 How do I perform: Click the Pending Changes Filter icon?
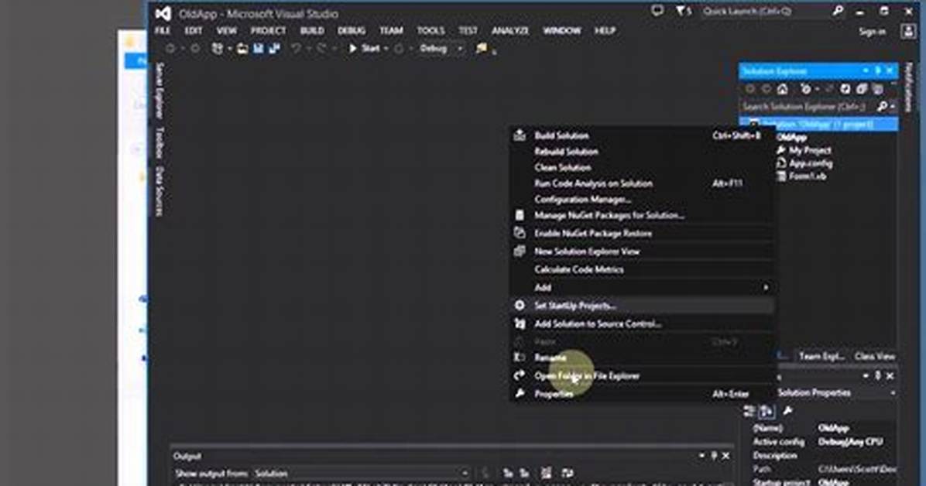(x=805, y=89)
